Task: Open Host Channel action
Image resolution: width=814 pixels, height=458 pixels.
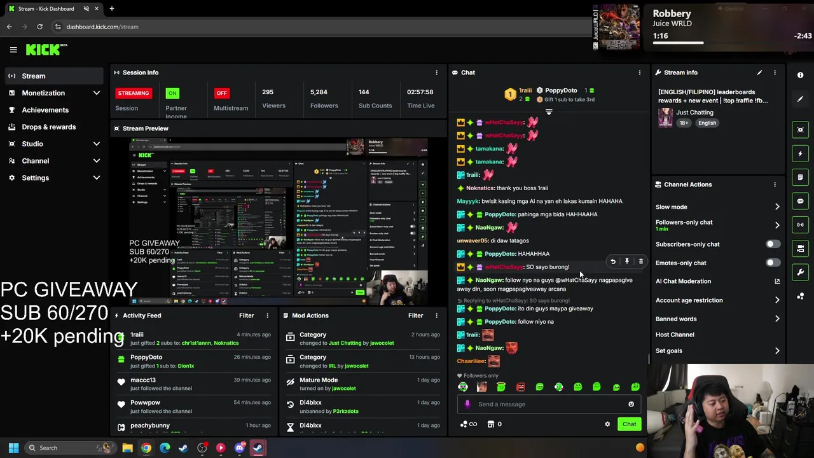Action: pyautogui.click(x=675, y=335)
